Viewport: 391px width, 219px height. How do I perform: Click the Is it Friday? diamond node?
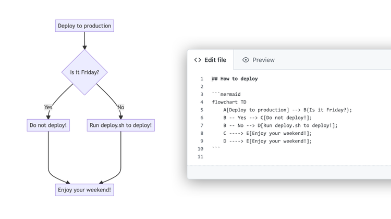point(84,72)
